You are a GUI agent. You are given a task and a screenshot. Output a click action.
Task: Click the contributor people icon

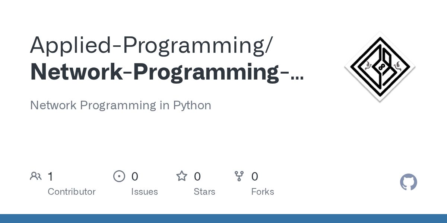pyautogui.click(x=36, y=176)
